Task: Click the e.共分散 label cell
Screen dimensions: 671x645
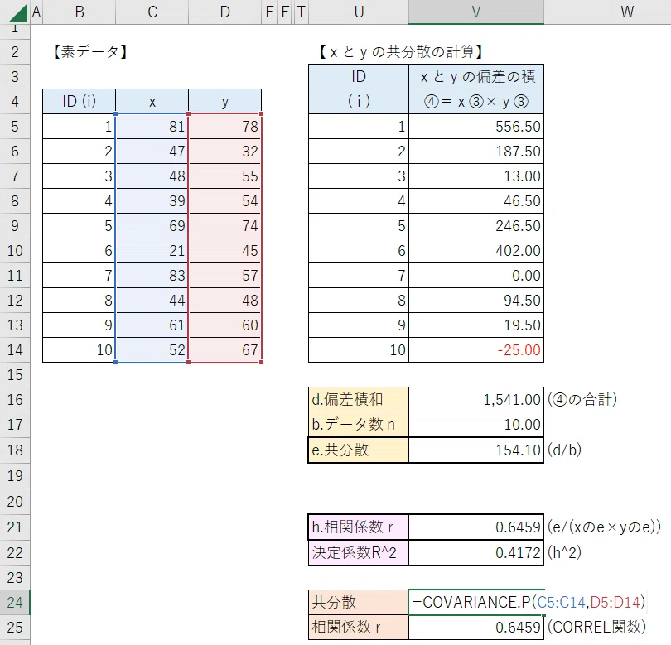Action: point(359,450)
